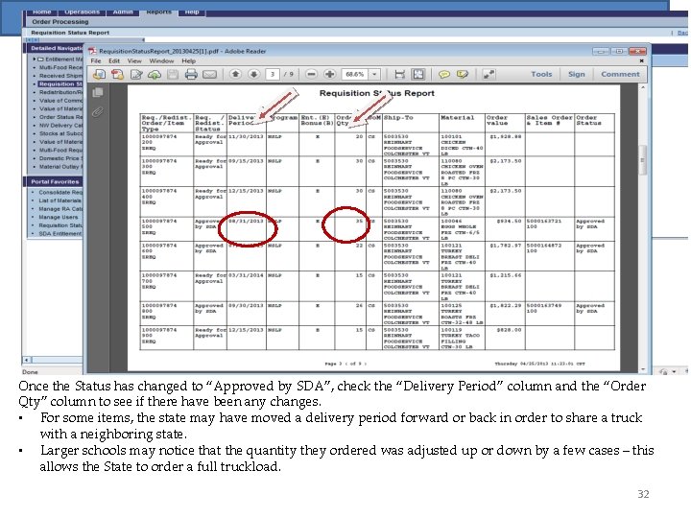The width and height of the screenshot is (691, 518).
Task: Select the highlight text tool icon
Action: point(463,75)
